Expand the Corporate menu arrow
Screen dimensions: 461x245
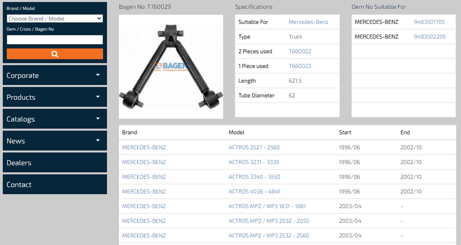click(98, 75)
